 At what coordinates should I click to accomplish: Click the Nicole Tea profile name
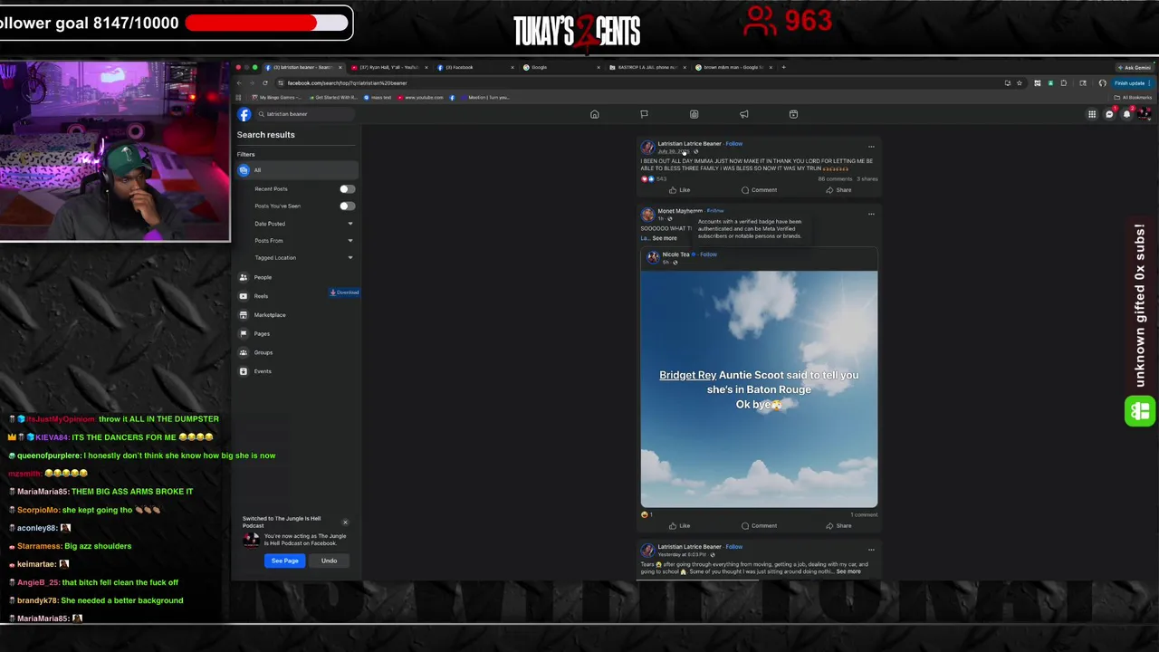(x=675, y=254)
